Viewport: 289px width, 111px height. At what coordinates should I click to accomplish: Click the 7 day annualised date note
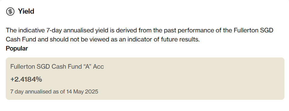click(x=54, y=92)
